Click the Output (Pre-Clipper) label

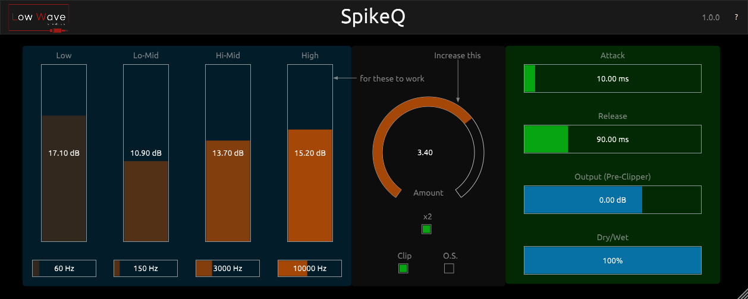click(x=612, y=177)
